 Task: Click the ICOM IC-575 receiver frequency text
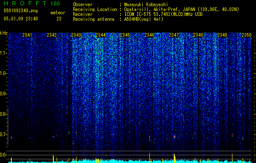[x=163, y=14]
